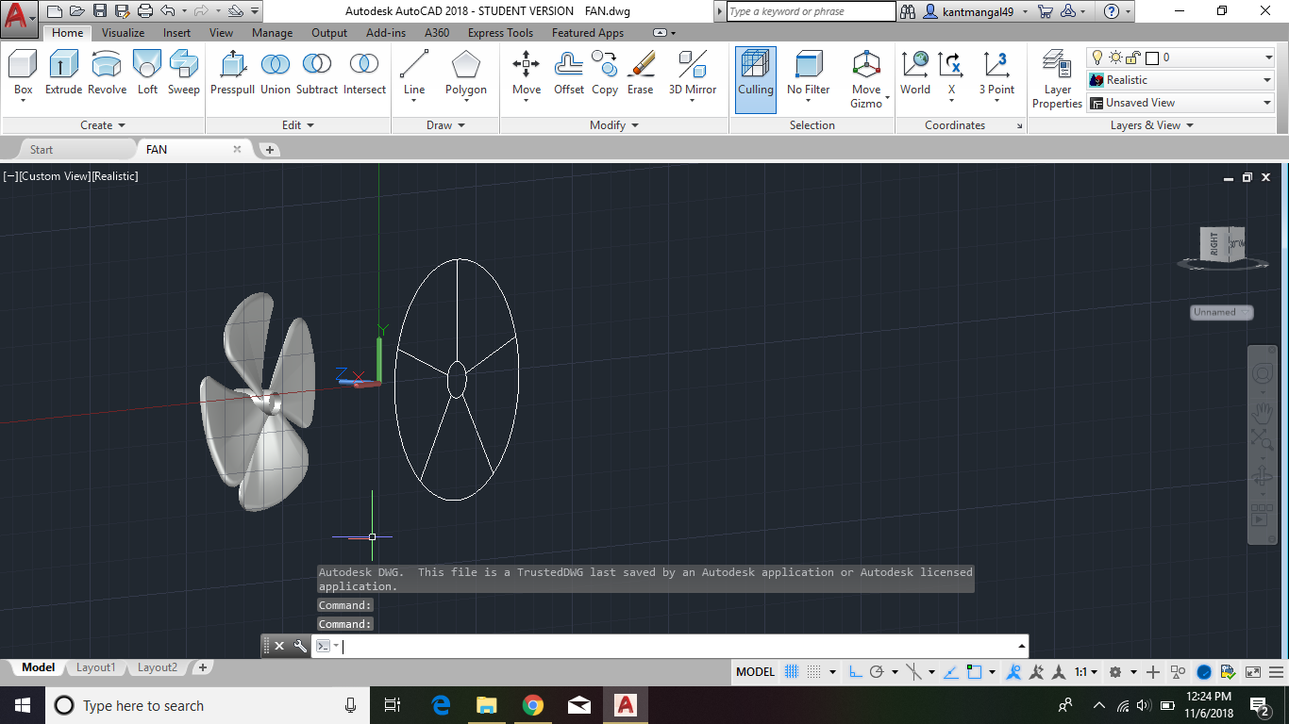Open Layer Properties panel
The image size is (1289, 724).
(1057, 79)
